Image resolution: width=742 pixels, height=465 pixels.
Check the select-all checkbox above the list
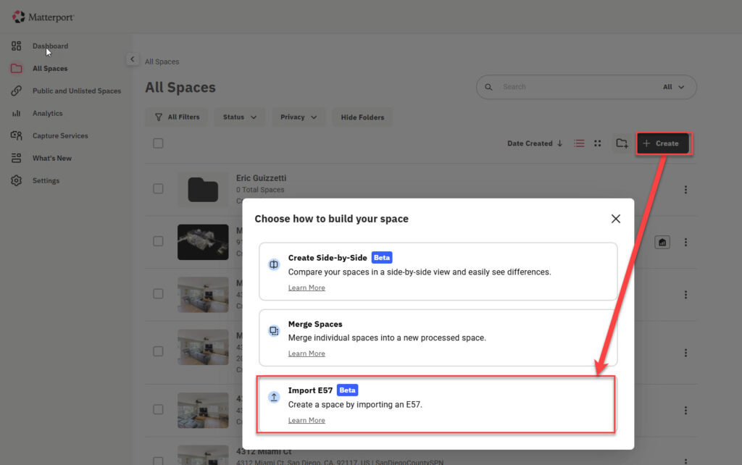click(x=158, y=143)
